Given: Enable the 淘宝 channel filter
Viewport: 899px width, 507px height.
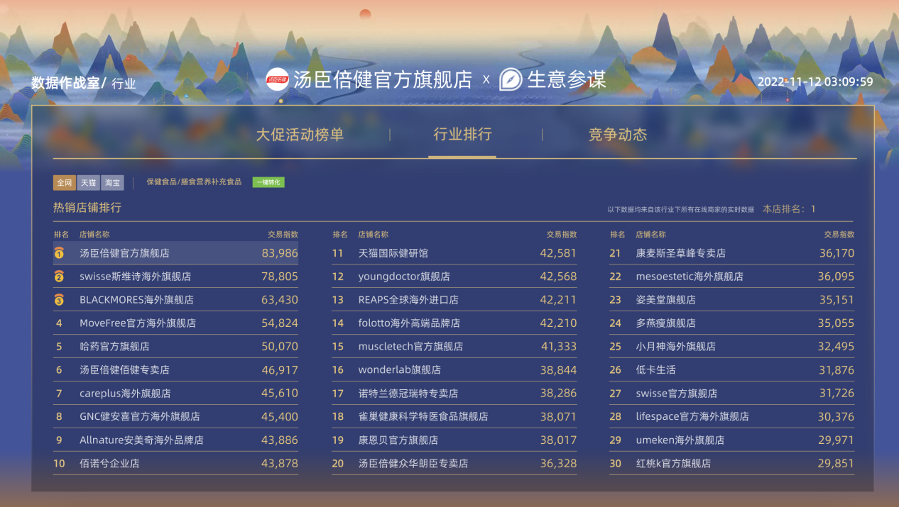Looking at the screenshot, I should coord(112,182).
